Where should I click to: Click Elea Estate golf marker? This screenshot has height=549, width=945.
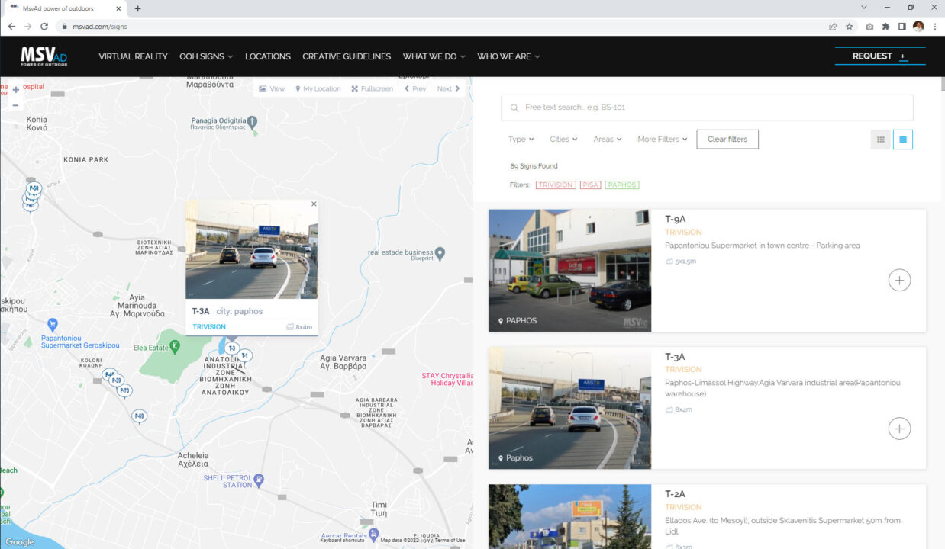[175, 346]
